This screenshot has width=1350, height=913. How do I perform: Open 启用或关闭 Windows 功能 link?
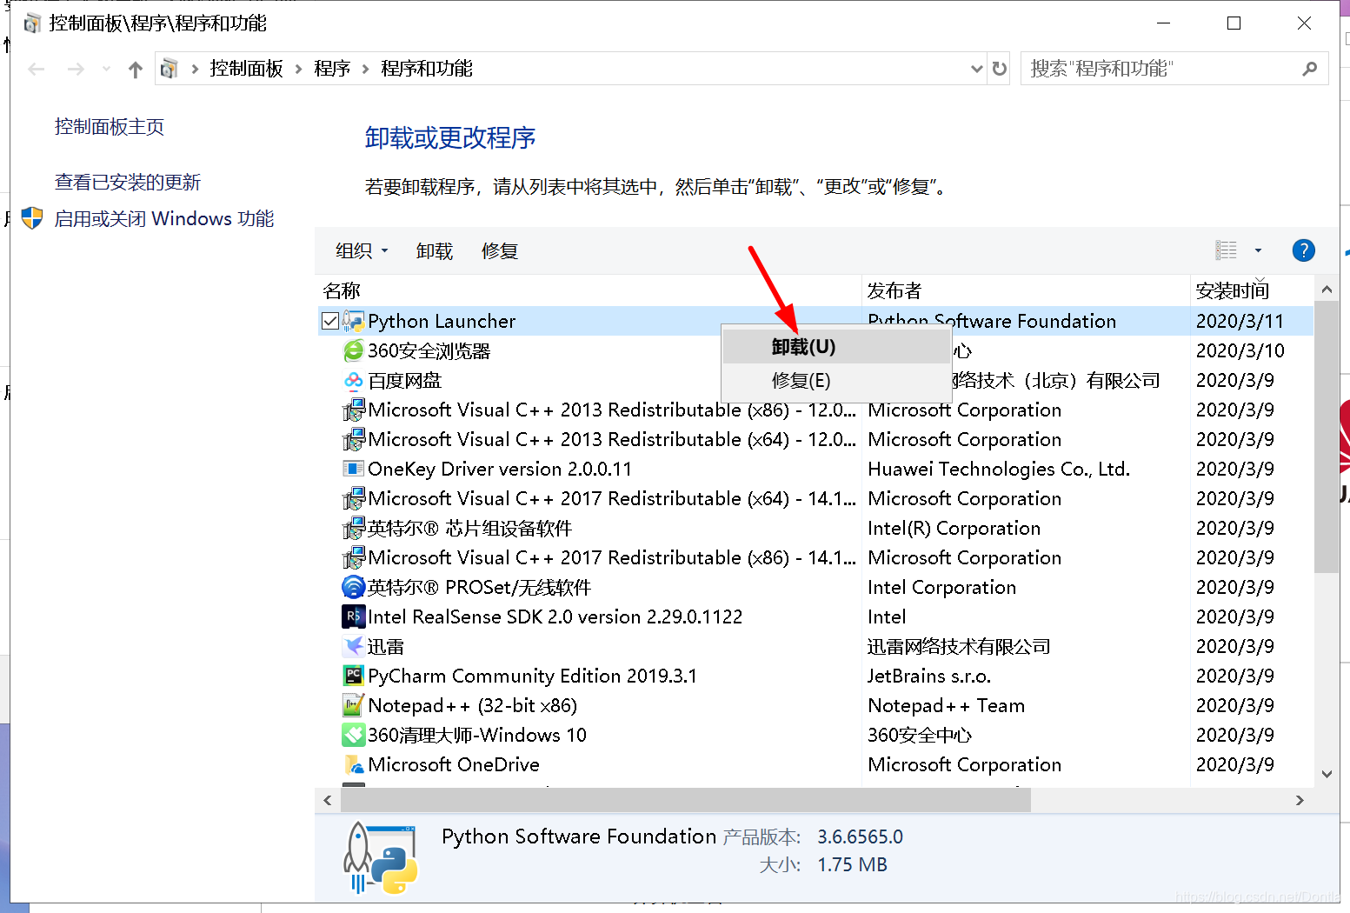pyautogui.click(x=163, y=218)
